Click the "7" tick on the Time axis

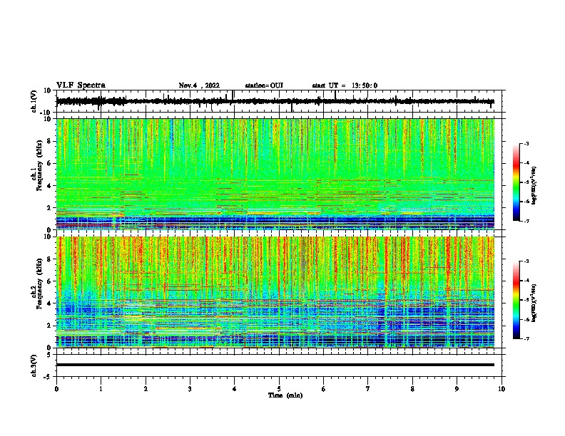coord(368,389)
